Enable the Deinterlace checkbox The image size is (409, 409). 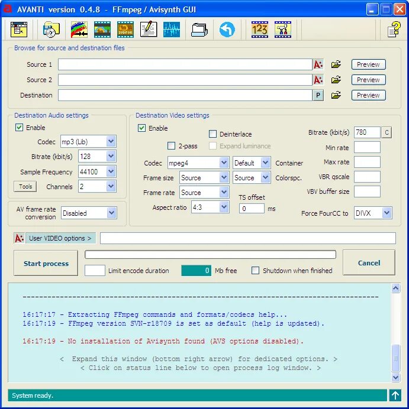[212, 134]
